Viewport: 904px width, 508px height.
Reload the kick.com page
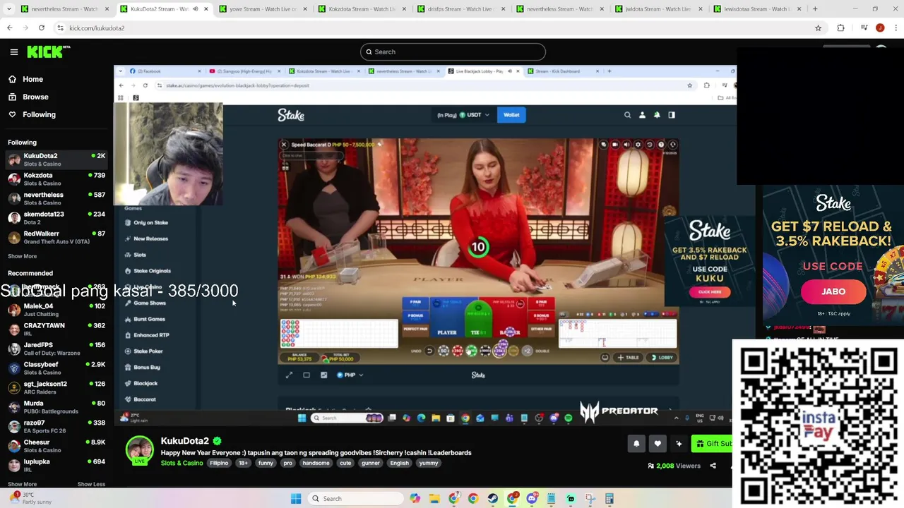click(x=42, y=28)
